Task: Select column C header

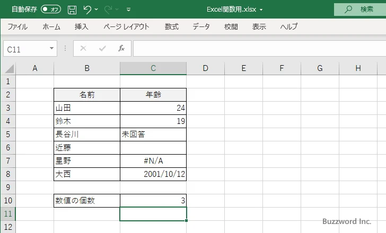Action: (153, 68)
